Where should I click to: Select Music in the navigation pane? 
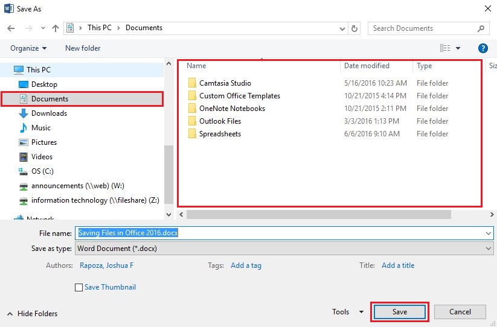(x=82, y=128)
